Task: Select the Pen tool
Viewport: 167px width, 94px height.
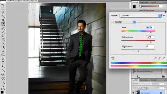Action: (3, 59)
